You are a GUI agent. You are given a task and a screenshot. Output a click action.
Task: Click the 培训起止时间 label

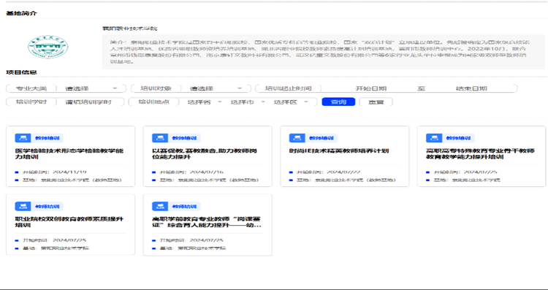click(288, 88)
